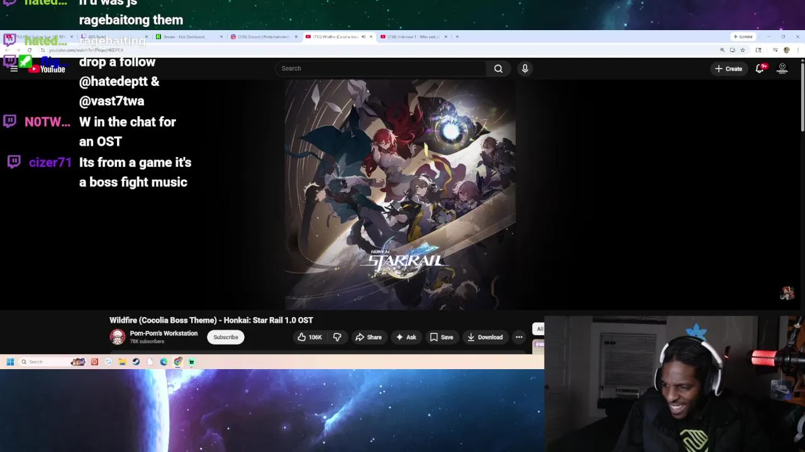
Task: Open the Chrome profile avatar
Action: pos(787,50)
